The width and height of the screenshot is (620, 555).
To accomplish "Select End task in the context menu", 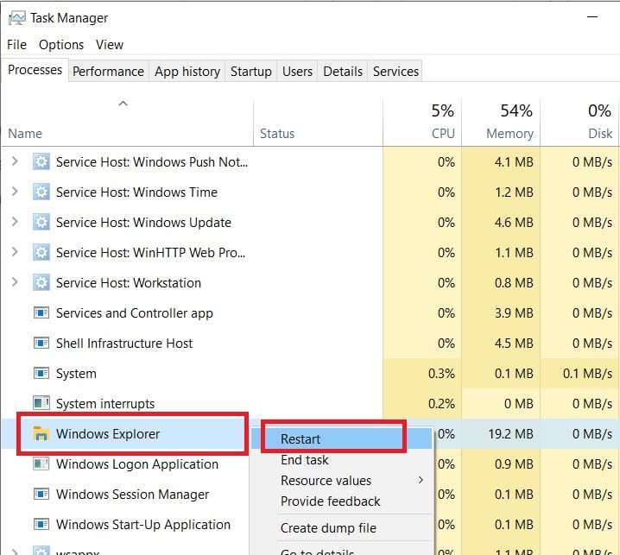I will pos(305,460).
